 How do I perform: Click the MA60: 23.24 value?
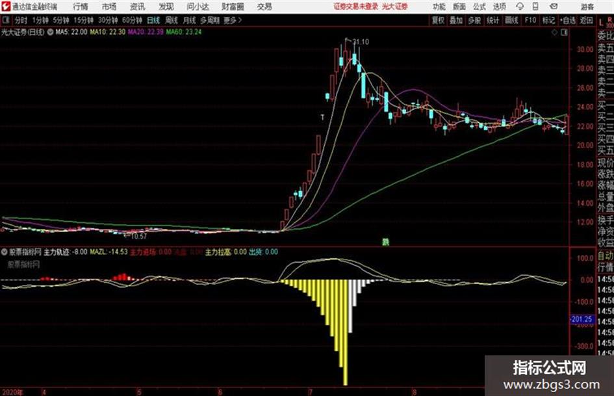click(x=184, y=32)
